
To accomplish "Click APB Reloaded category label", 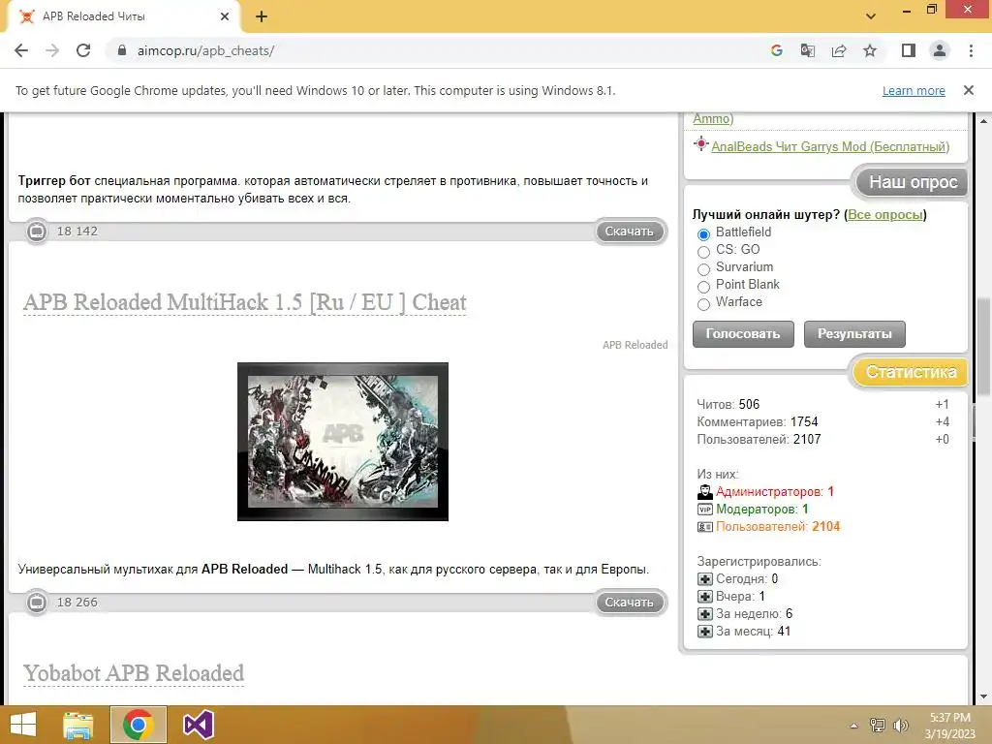I will click(x=635, y=345).
